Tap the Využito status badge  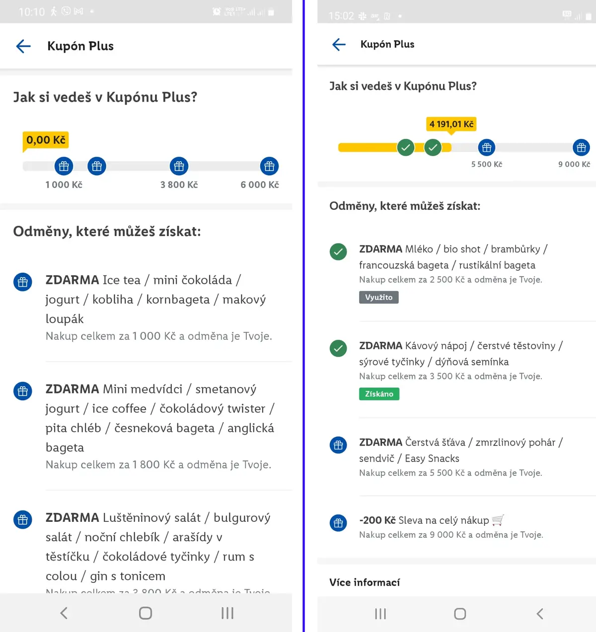pos(379,297)
